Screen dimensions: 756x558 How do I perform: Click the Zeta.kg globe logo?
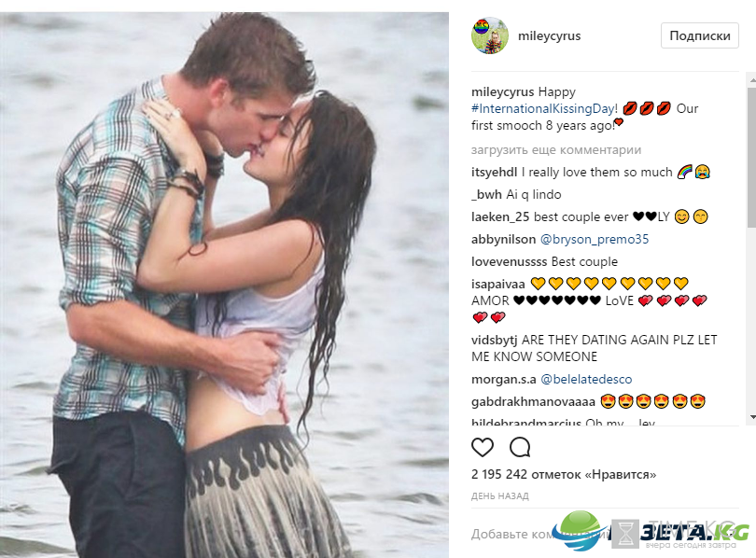point(579,530)
